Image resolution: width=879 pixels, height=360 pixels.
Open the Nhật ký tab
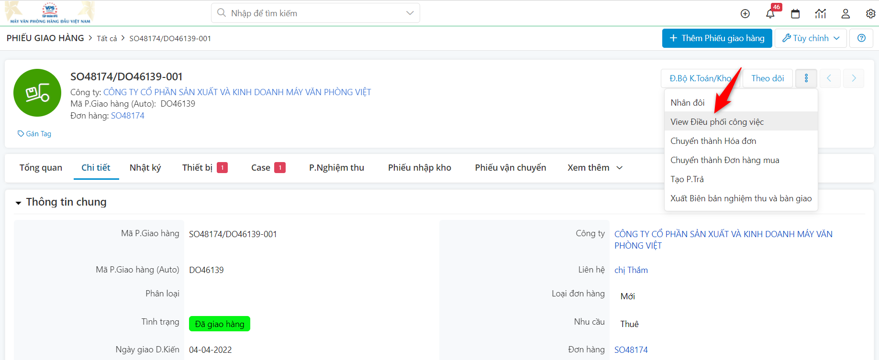[x=145, y=168]
